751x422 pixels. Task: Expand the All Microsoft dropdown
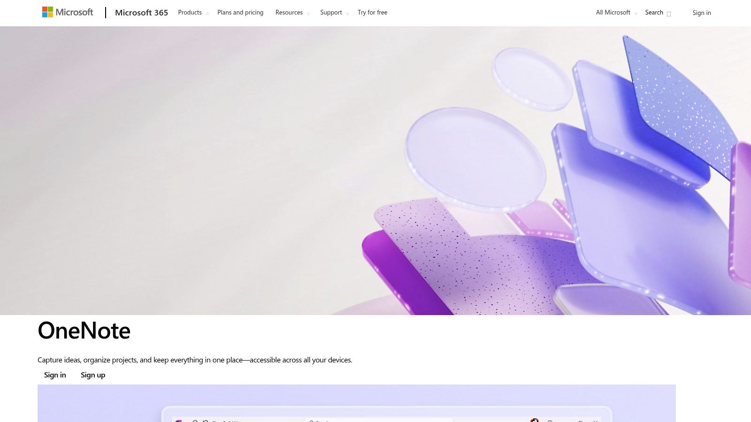[612, 12]
